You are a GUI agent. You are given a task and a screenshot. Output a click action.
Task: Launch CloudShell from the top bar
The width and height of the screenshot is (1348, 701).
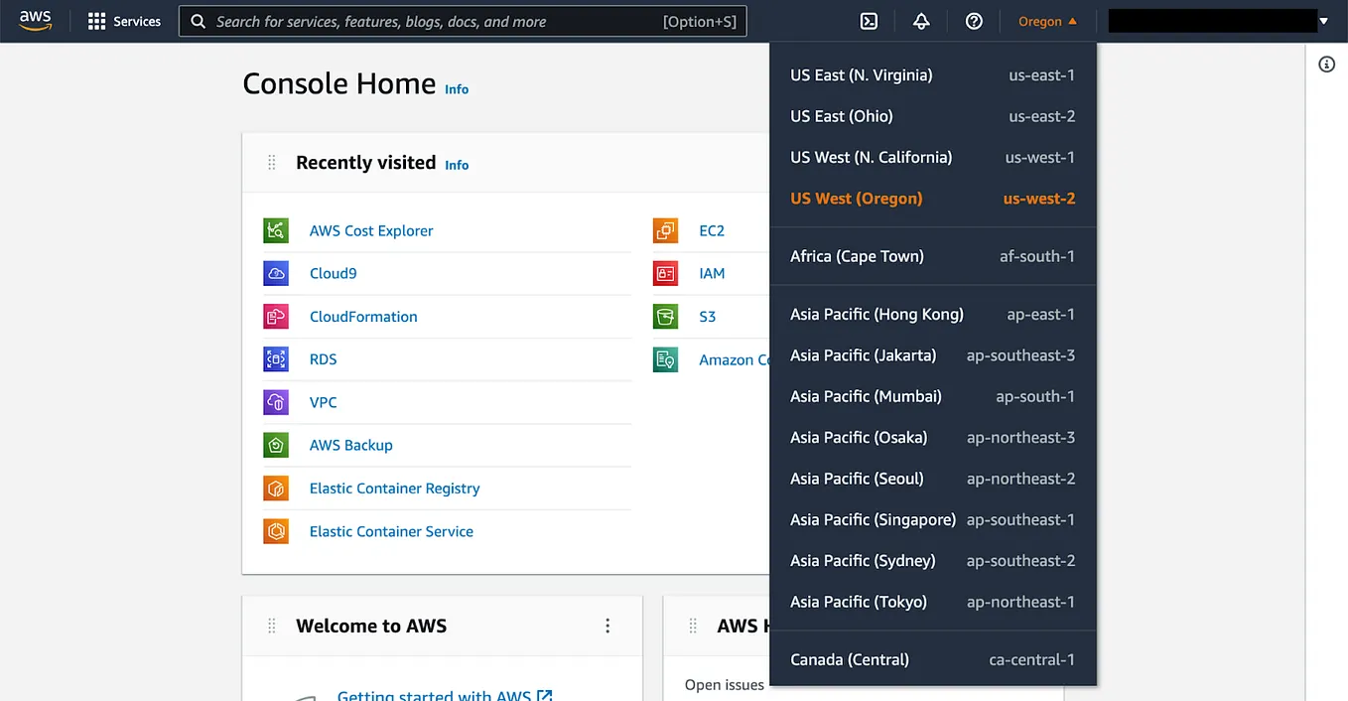click(869, 20)
